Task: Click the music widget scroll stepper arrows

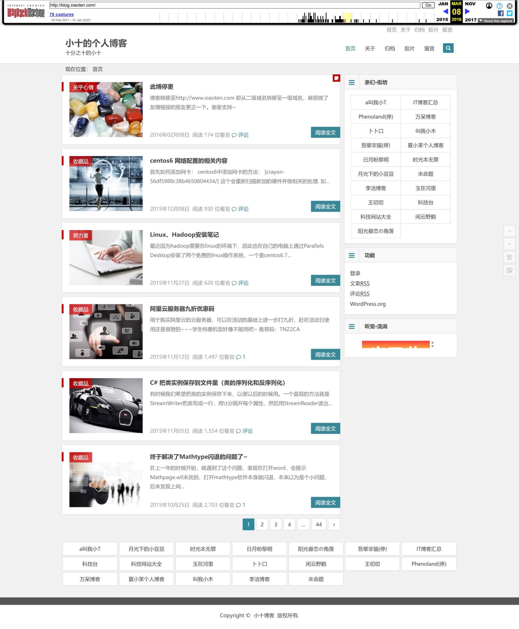Action: coord(432,344)
